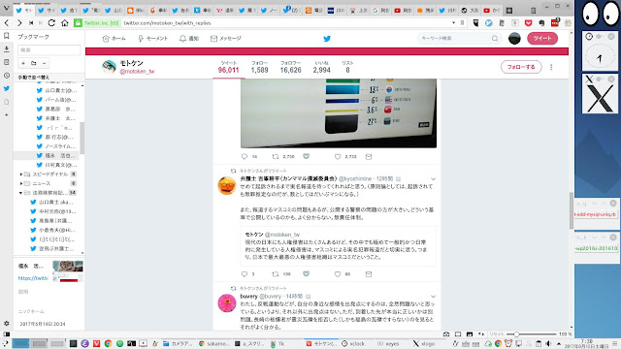The image size is (621, 349).
Task: Retweet the Kyoshimine quoted tweet
Action: point(276,273)
